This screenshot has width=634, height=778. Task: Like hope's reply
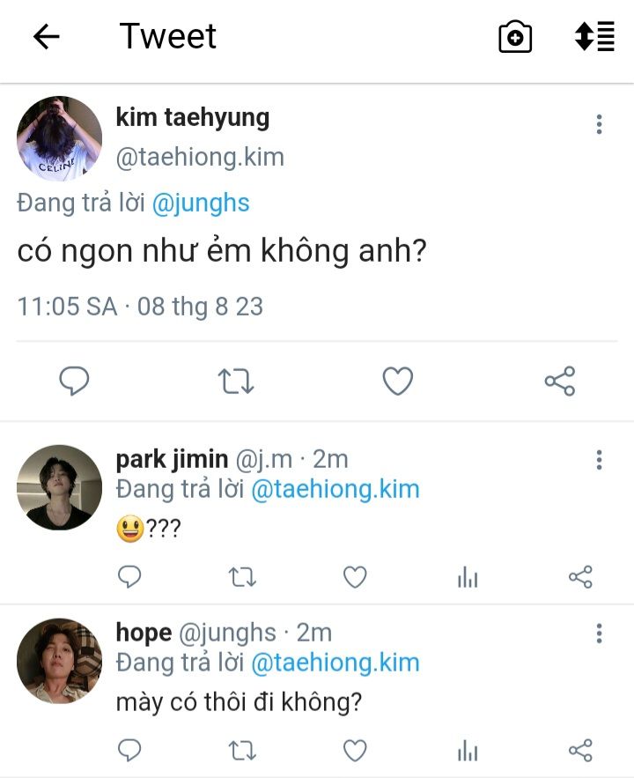(354, 750)
